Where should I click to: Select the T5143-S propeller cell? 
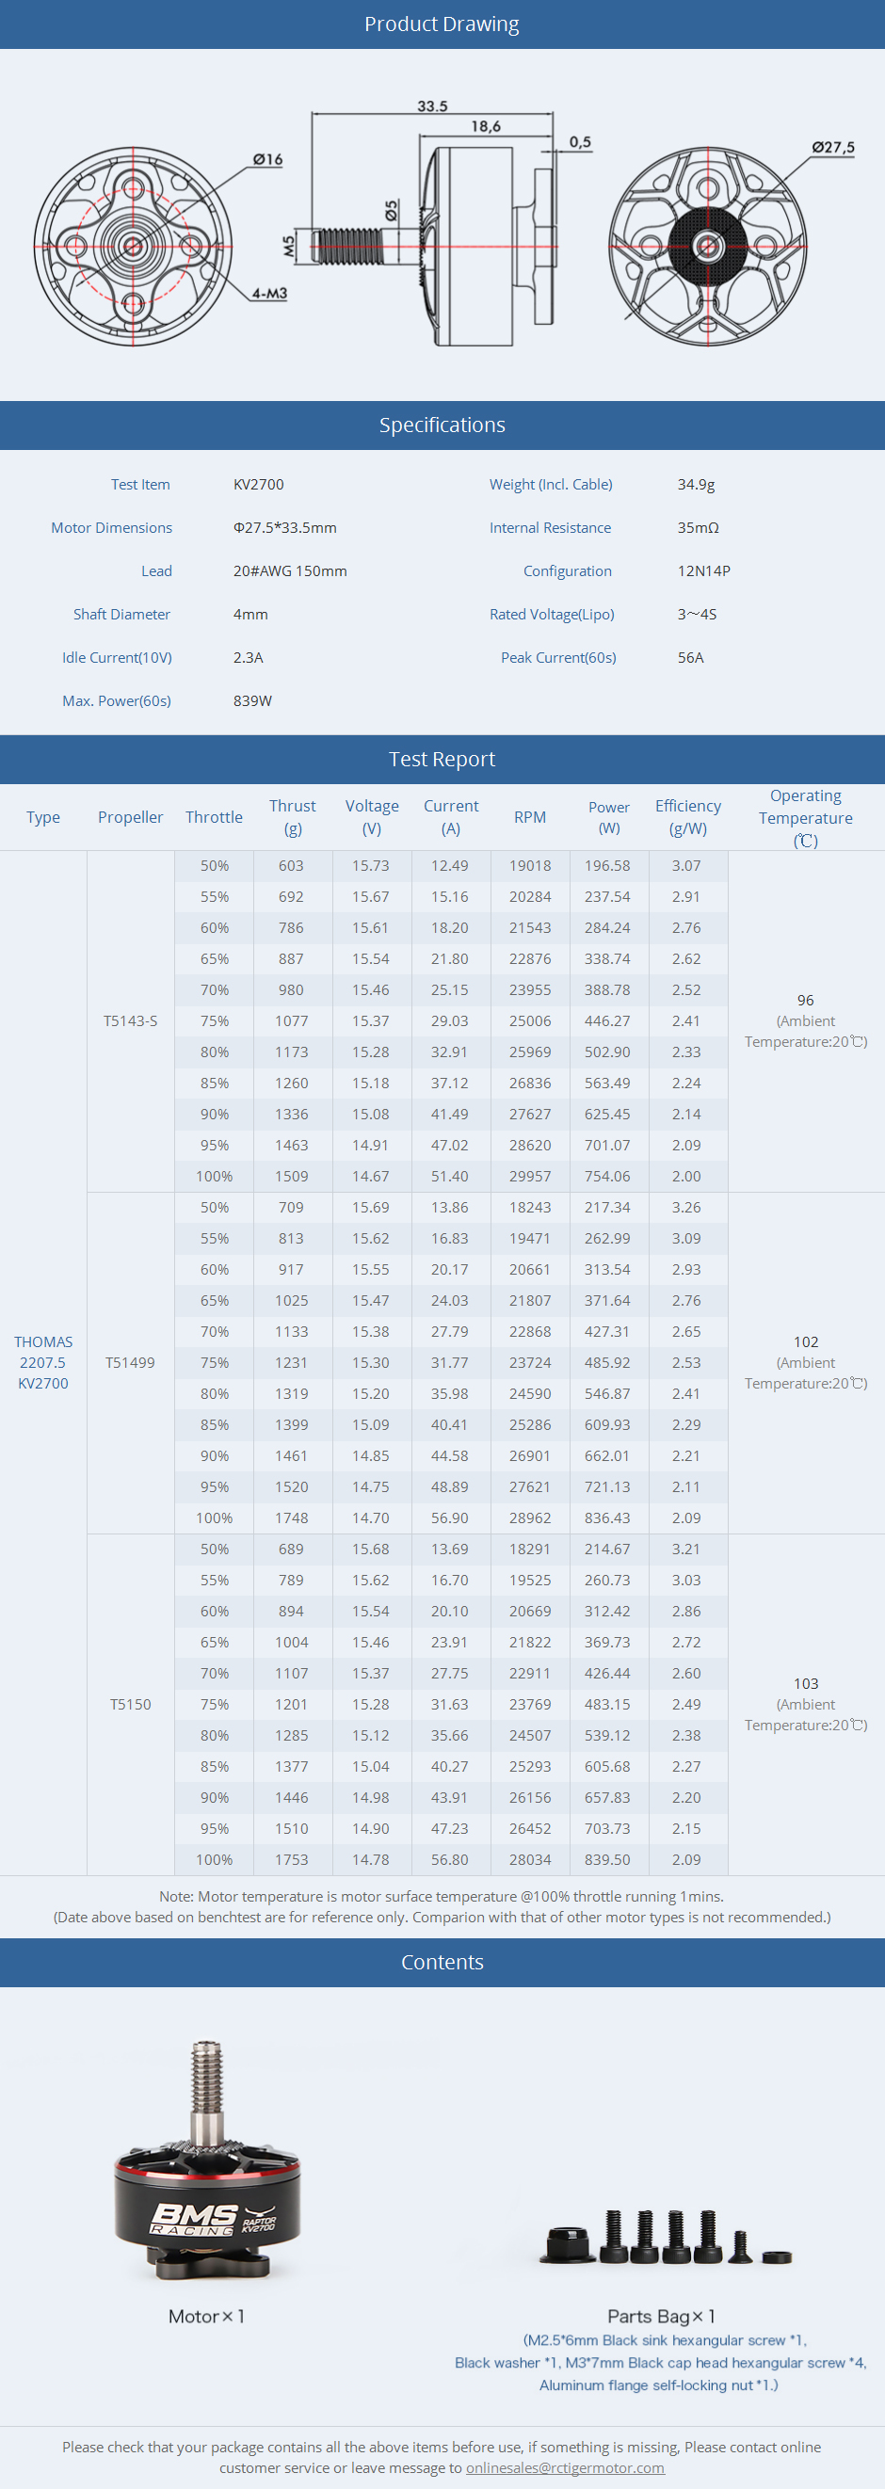pyautogui.click(x=131, y=1021)
